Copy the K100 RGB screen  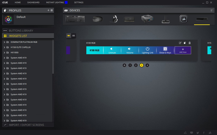pos(185,43)
